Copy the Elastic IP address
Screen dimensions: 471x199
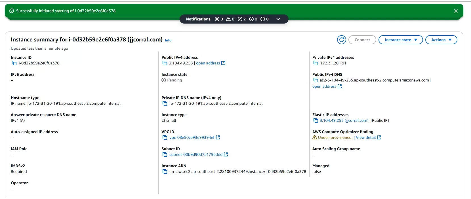[x=316, y=121]
